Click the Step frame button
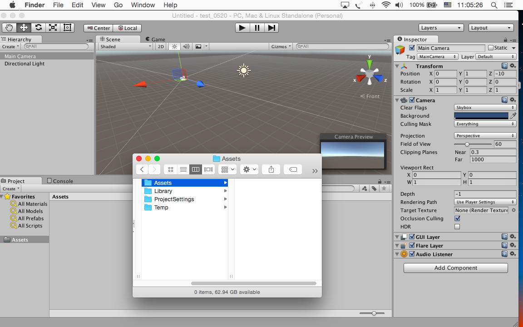The image size is (523, 327). 271,28
